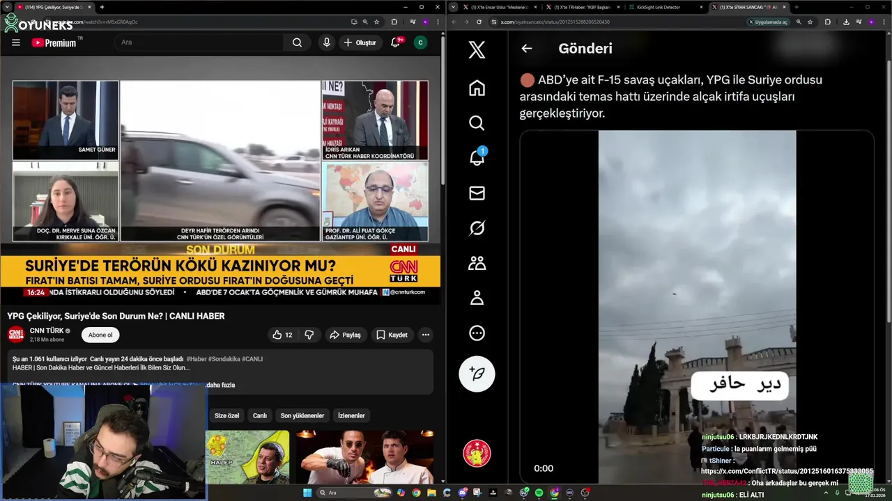This screenshot has height=501, width=892.
Task: Select 'Son yüklenenler' filter chip
Action: 302,415
